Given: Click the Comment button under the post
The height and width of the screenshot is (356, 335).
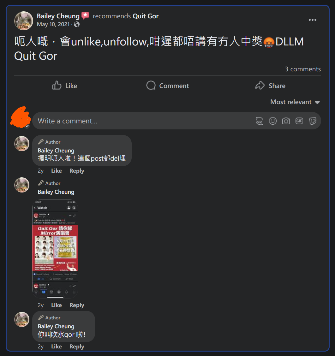Looking at the screenshot, I should pyautogui.click(x=167, y=86).
